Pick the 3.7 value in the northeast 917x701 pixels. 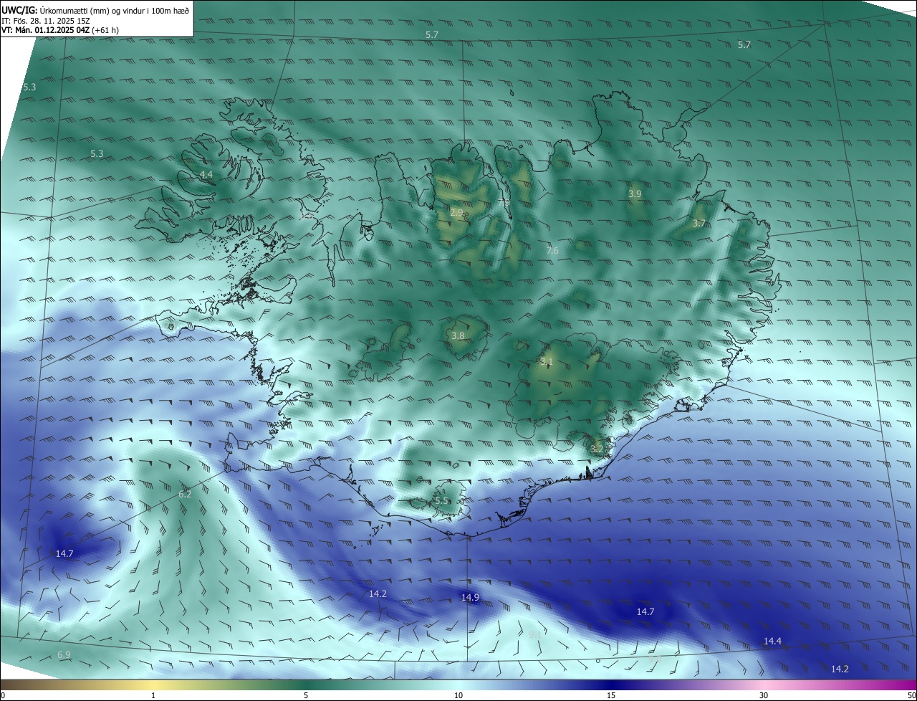click(x=699, y=224)
